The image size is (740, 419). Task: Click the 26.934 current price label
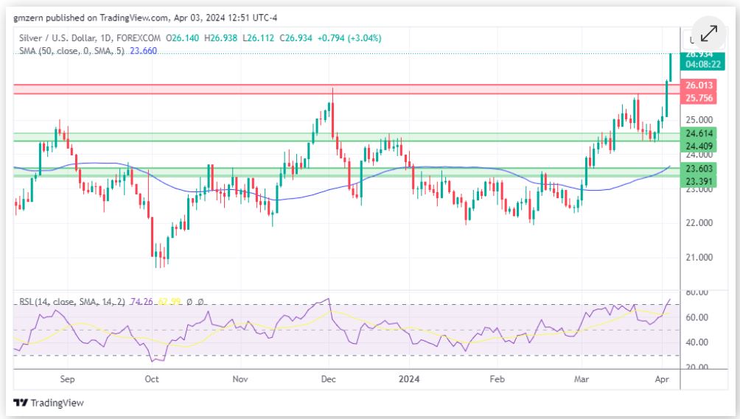click(x=698, y=54)
